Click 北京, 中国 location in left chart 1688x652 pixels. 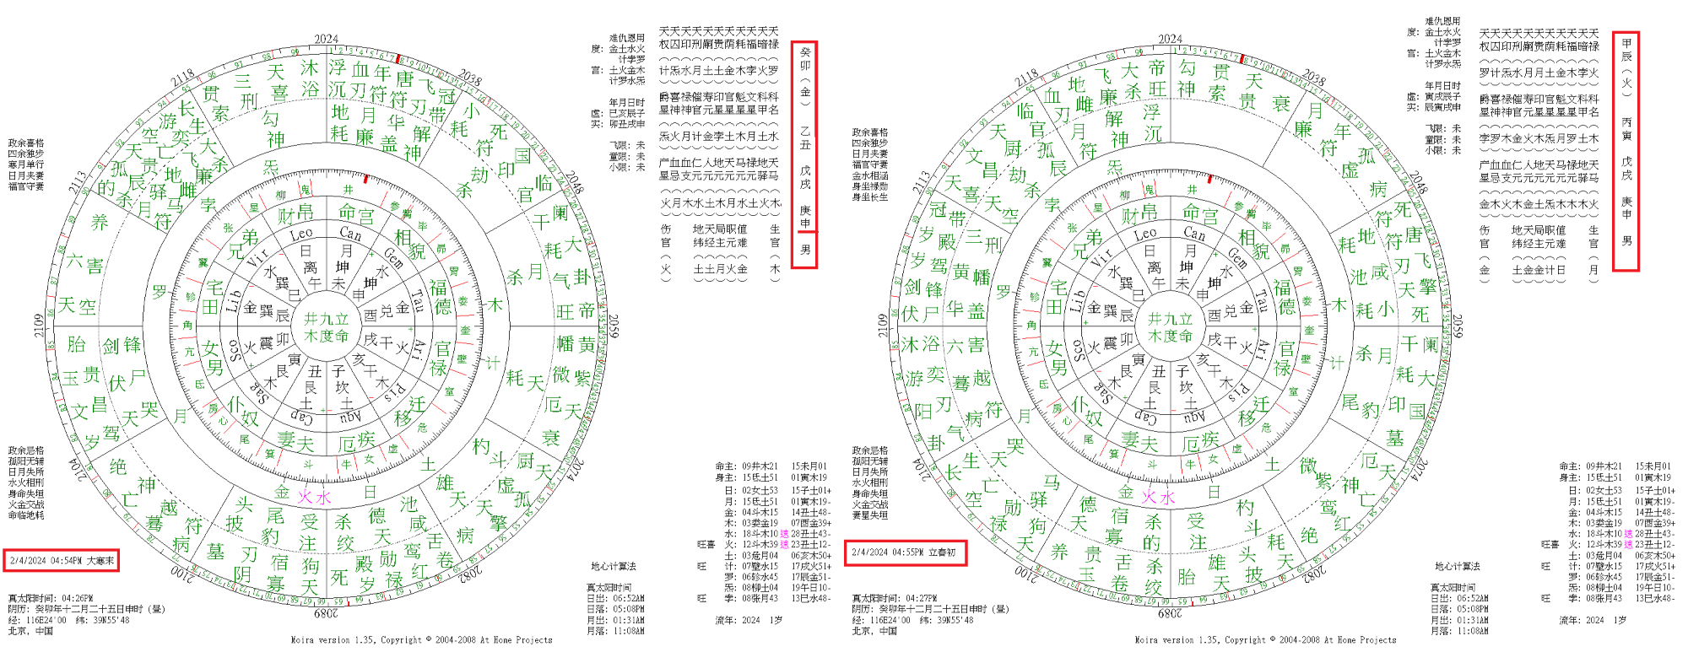pos(30,631)
